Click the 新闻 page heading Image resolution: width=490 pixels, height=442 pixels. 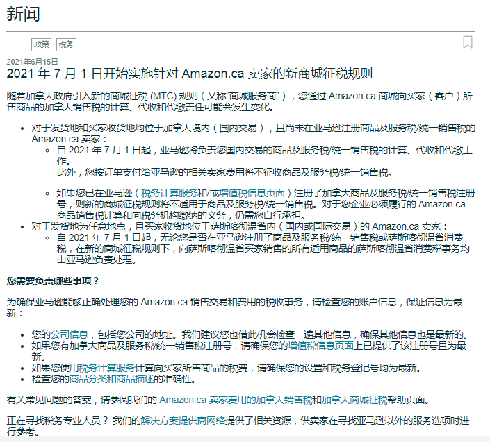[23, 14]
